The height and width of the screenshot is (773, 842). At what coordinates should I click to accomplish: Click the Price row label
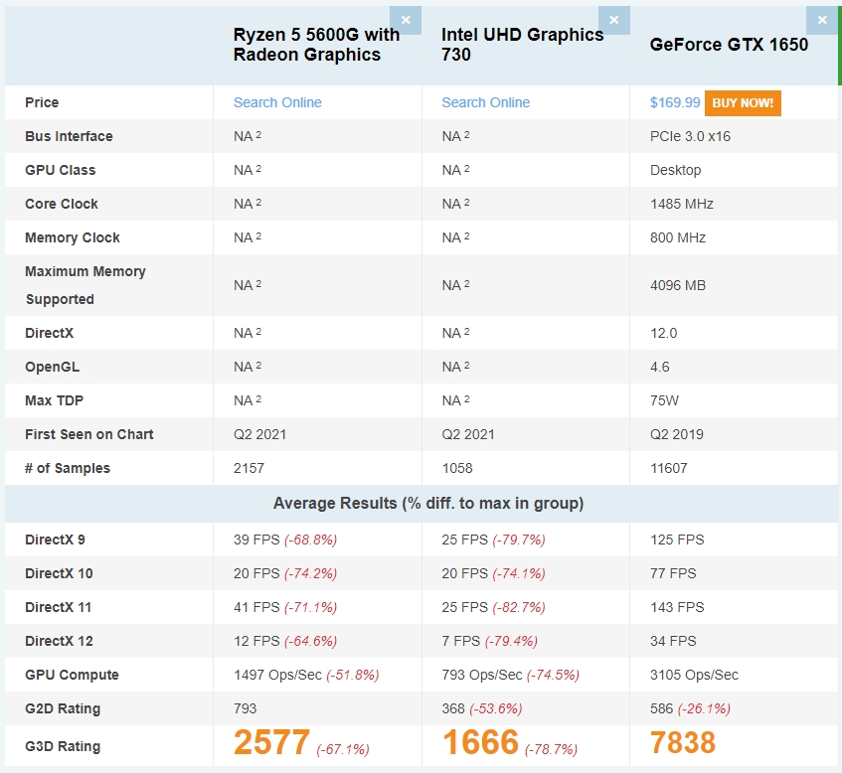pyautogui.click(x=42, y=102)
